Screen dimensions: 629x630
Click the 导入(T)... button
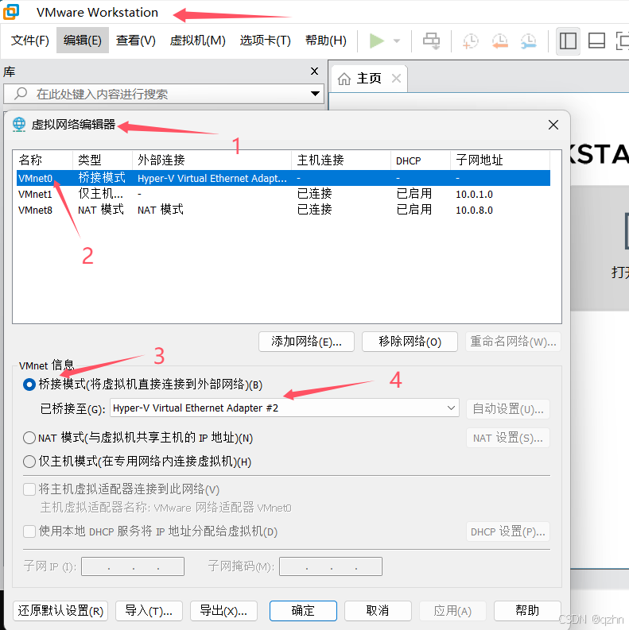149,611
